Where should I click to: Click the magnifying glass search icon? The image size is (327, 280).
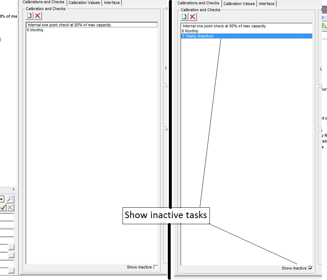10,199
